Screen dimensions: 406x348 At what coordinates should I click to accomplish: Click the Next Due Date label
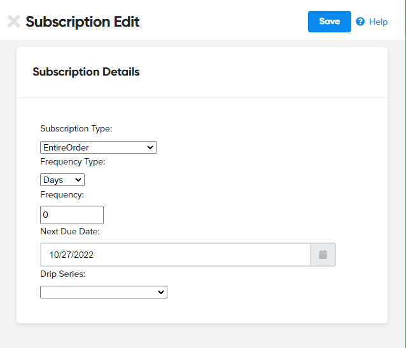(70, 231)
